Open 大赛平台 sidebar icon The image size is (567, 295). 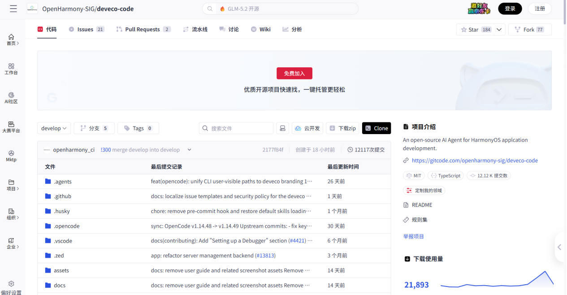tap(11, 124)
